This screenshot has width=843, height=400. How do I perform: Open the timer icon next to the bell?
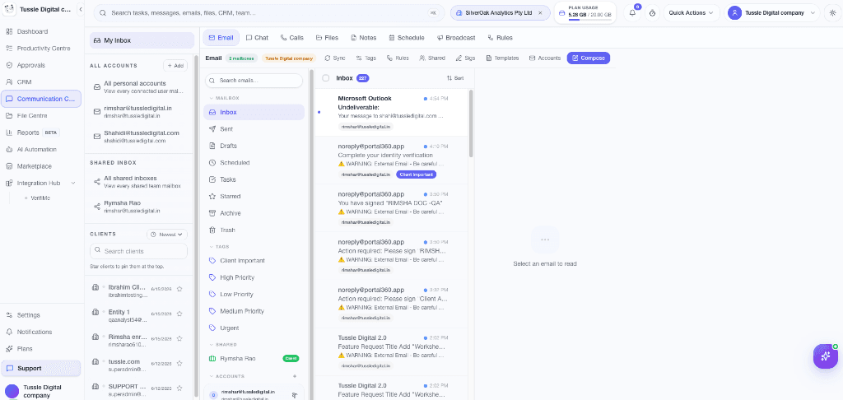pos(652,13)
